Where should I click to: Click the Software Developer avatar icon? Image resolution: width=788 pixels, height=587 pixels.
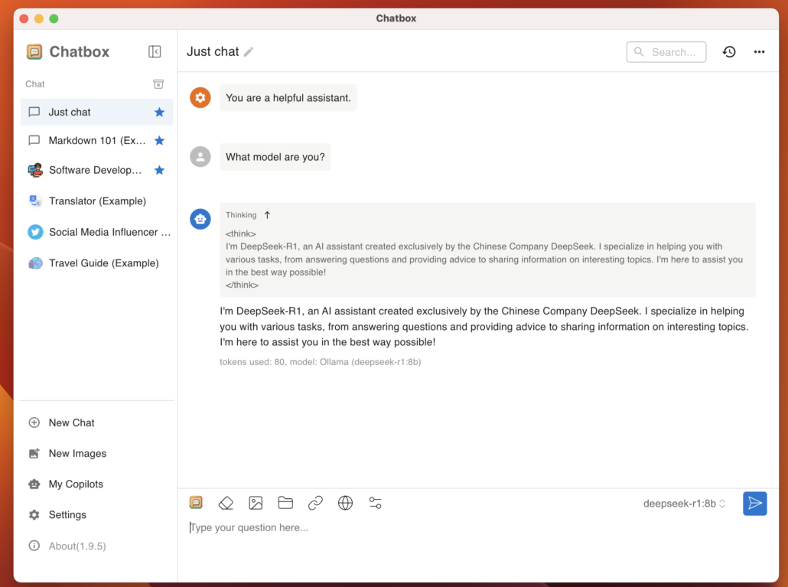tap(35, 171)
